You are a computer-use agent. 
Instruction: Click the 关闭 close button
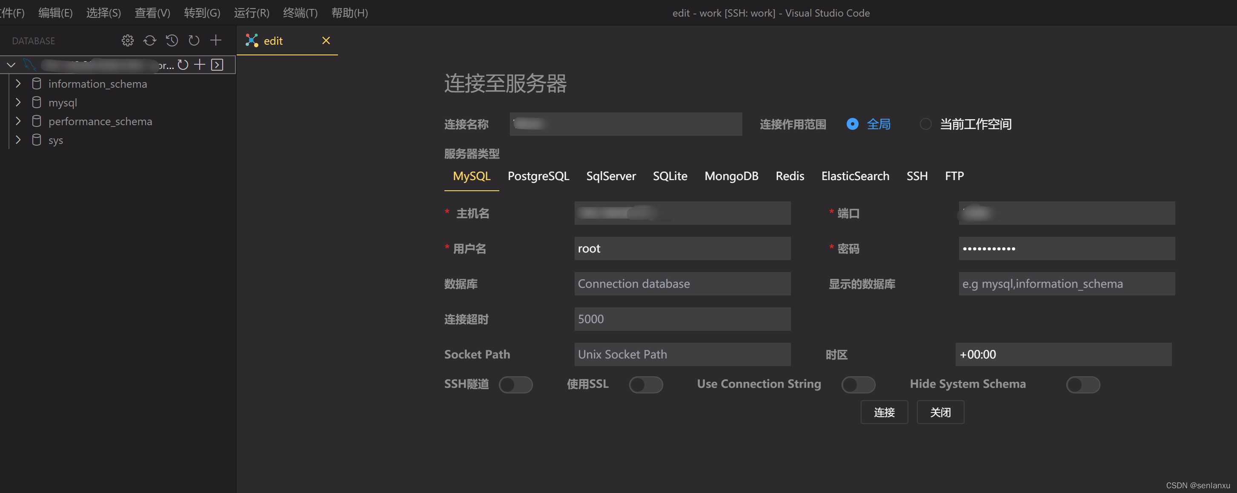tap(940, 412)
